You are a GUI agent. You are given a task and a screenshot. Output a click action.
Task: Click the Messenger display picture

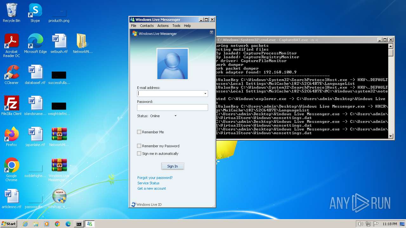[x=173, y=64]
